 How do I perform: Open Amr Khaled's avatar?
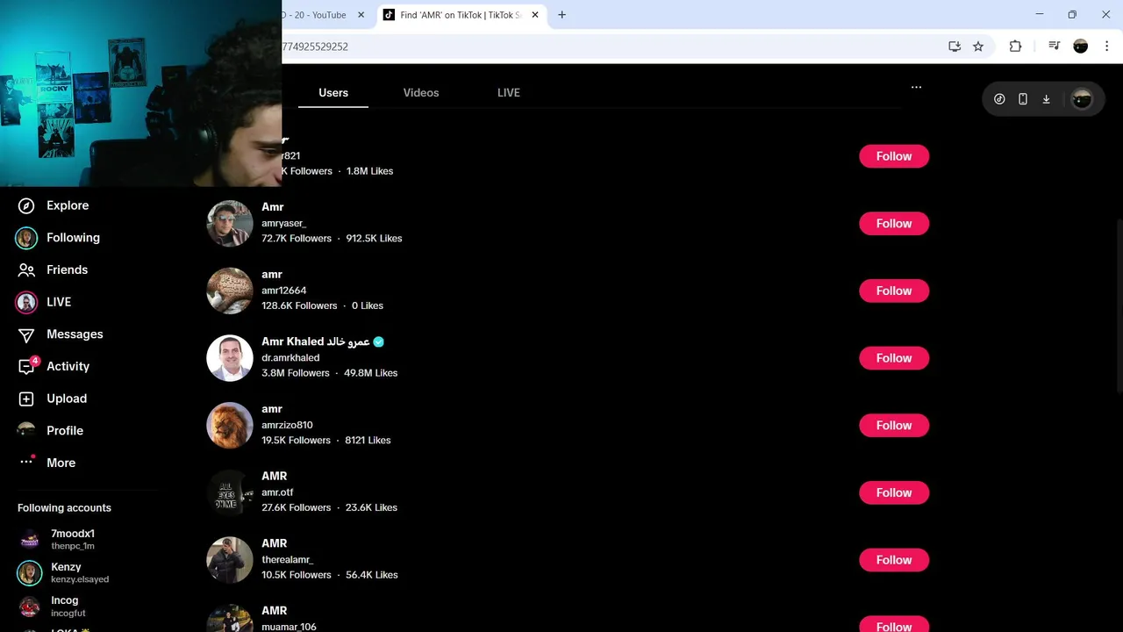pos(230,358)
